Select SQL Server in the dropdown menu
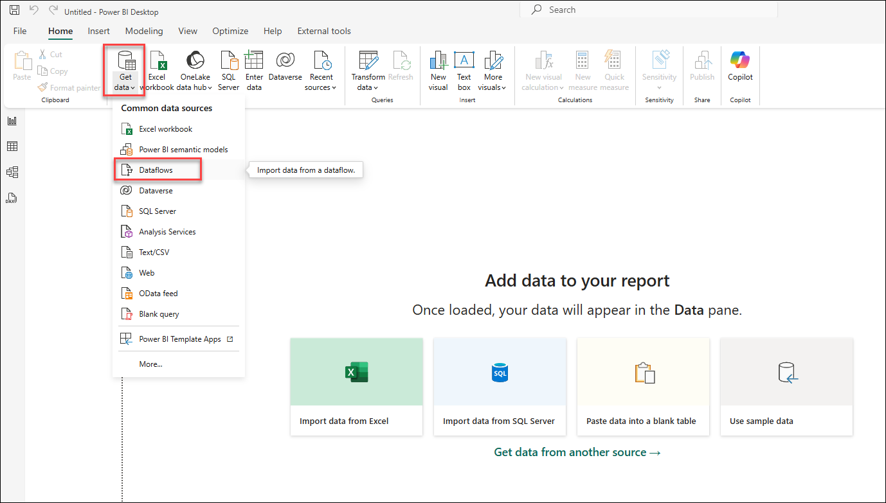Viewport: 886px width, 503px height. (178, 211)
